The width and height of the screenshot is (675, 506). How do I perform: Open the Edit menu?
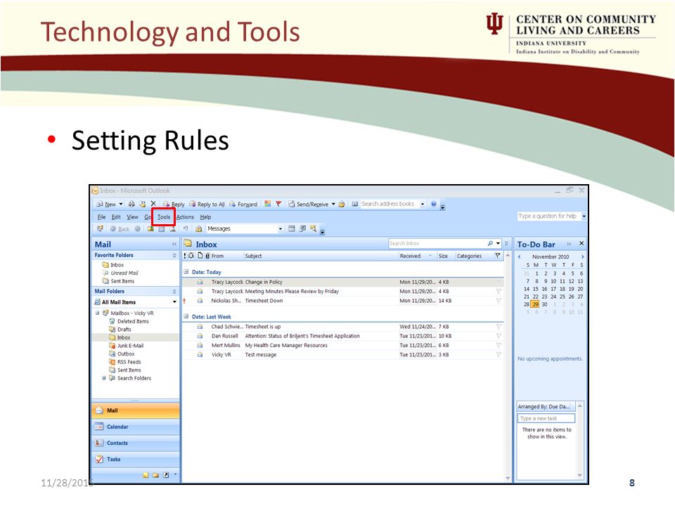pyautogui.click(x=116, y=217)
